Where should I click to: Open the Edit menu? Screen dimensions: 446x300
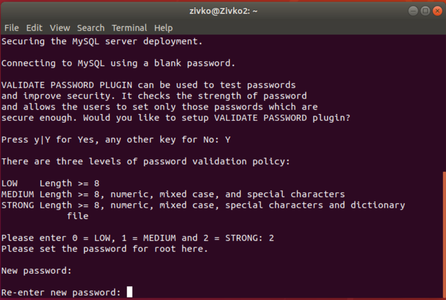click(x=34, y=28)
